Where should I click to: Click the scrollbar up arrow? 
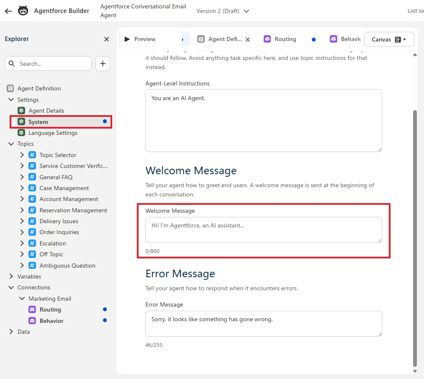[415, 55]
